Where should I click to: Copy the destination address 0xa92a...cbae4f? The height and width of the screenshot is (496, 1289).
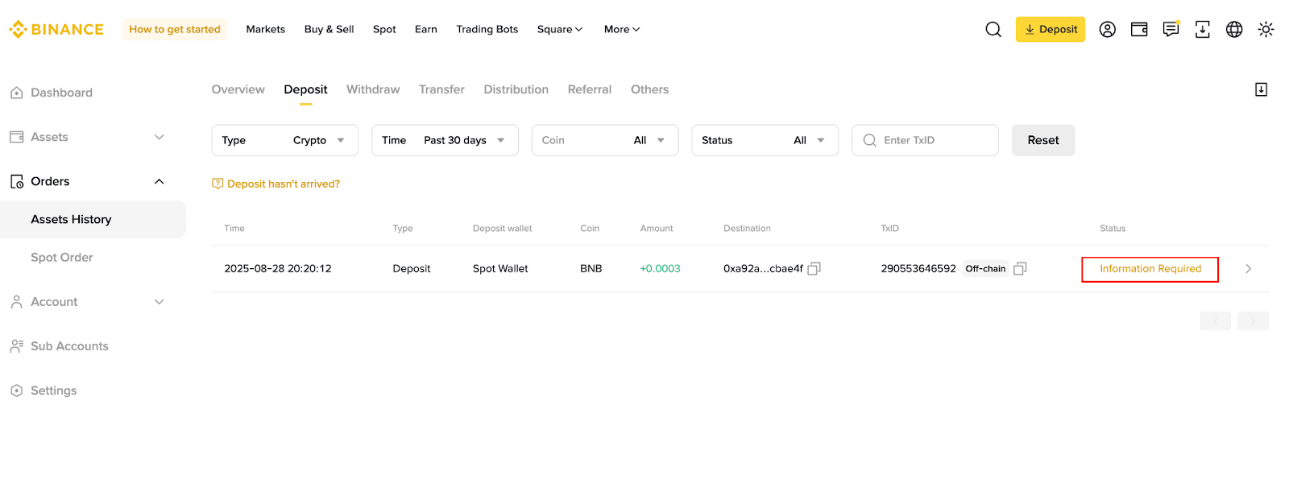pyautogui.click(x=814, y=269)
